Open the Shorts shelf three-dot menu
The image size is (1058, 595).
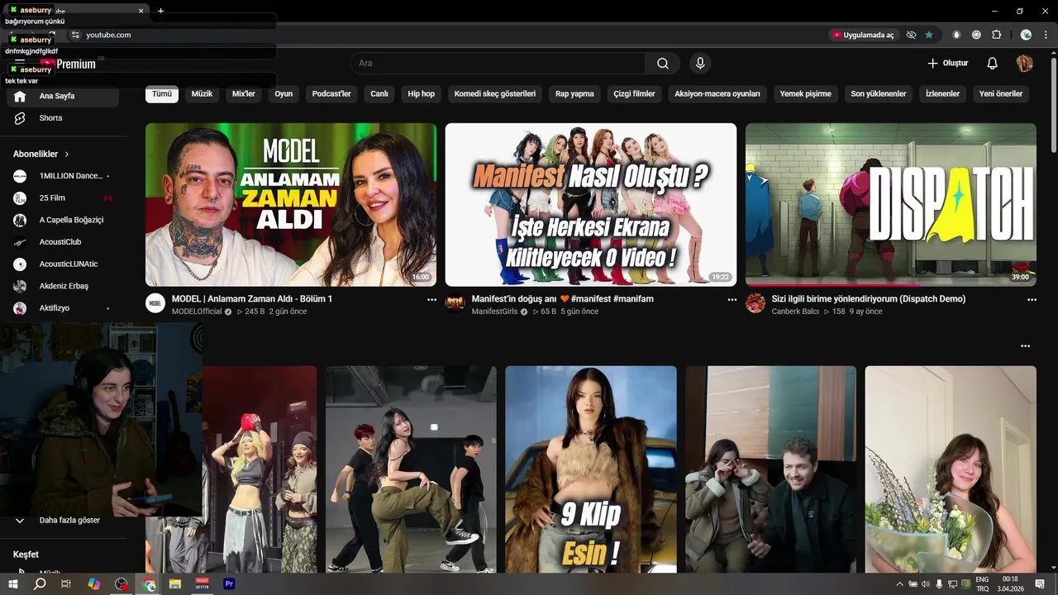(1026, 346)
